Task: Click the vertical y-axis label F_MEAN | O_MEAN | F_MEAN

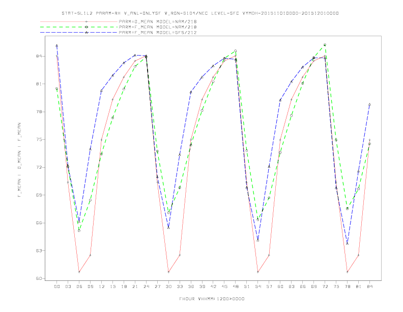Action: coord(19,160)
